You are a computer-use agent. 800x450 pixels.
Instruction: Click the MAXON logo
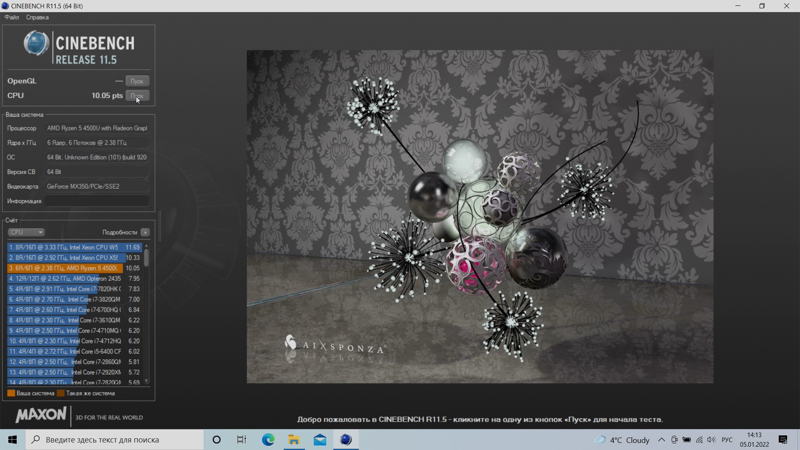pyautogui.click(x=41, y=415)
